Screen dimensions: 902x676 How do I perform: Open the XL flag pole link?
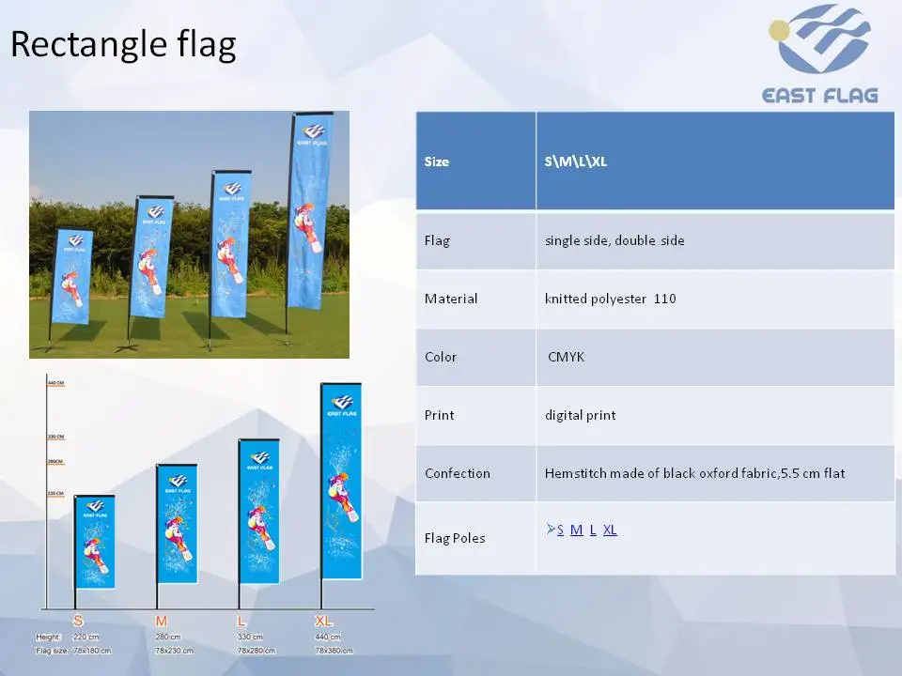pyautogui.click(x=610, y=530)
